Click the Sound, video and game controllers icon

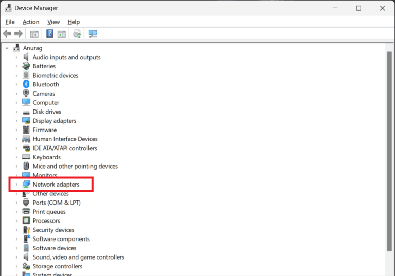coord(26,257)
